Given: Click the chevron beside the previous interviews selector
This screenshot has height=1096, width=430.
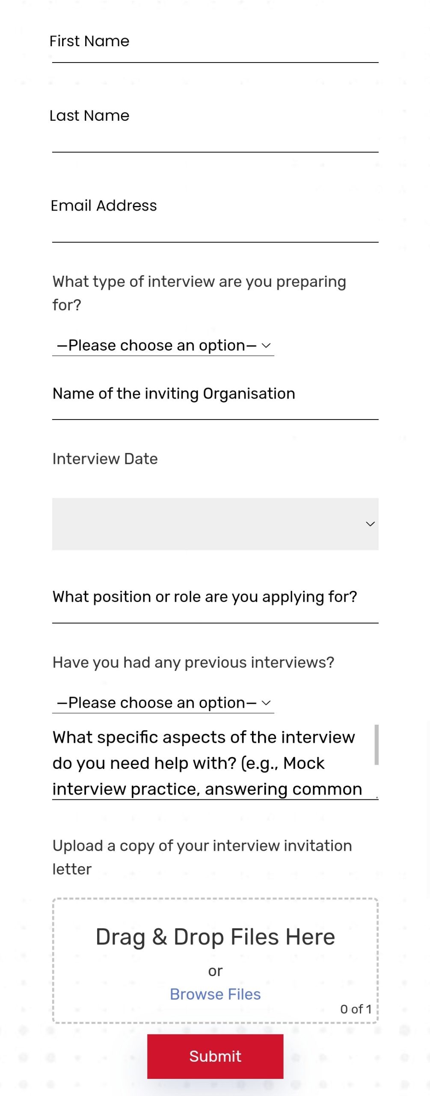Looking at the screenshot, I should 266,703.
